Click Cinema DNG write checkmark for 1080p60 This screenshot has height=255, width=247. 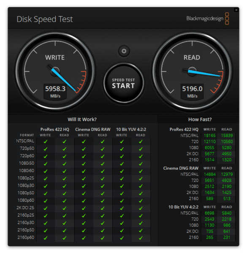(84, 201)
